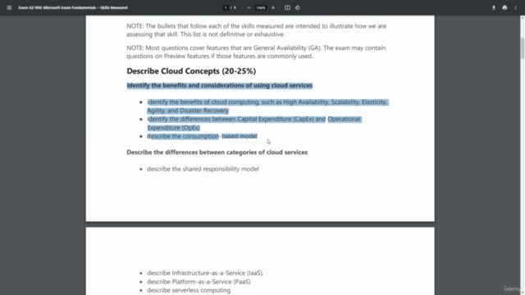Download the PDF file

pos(494,7)
